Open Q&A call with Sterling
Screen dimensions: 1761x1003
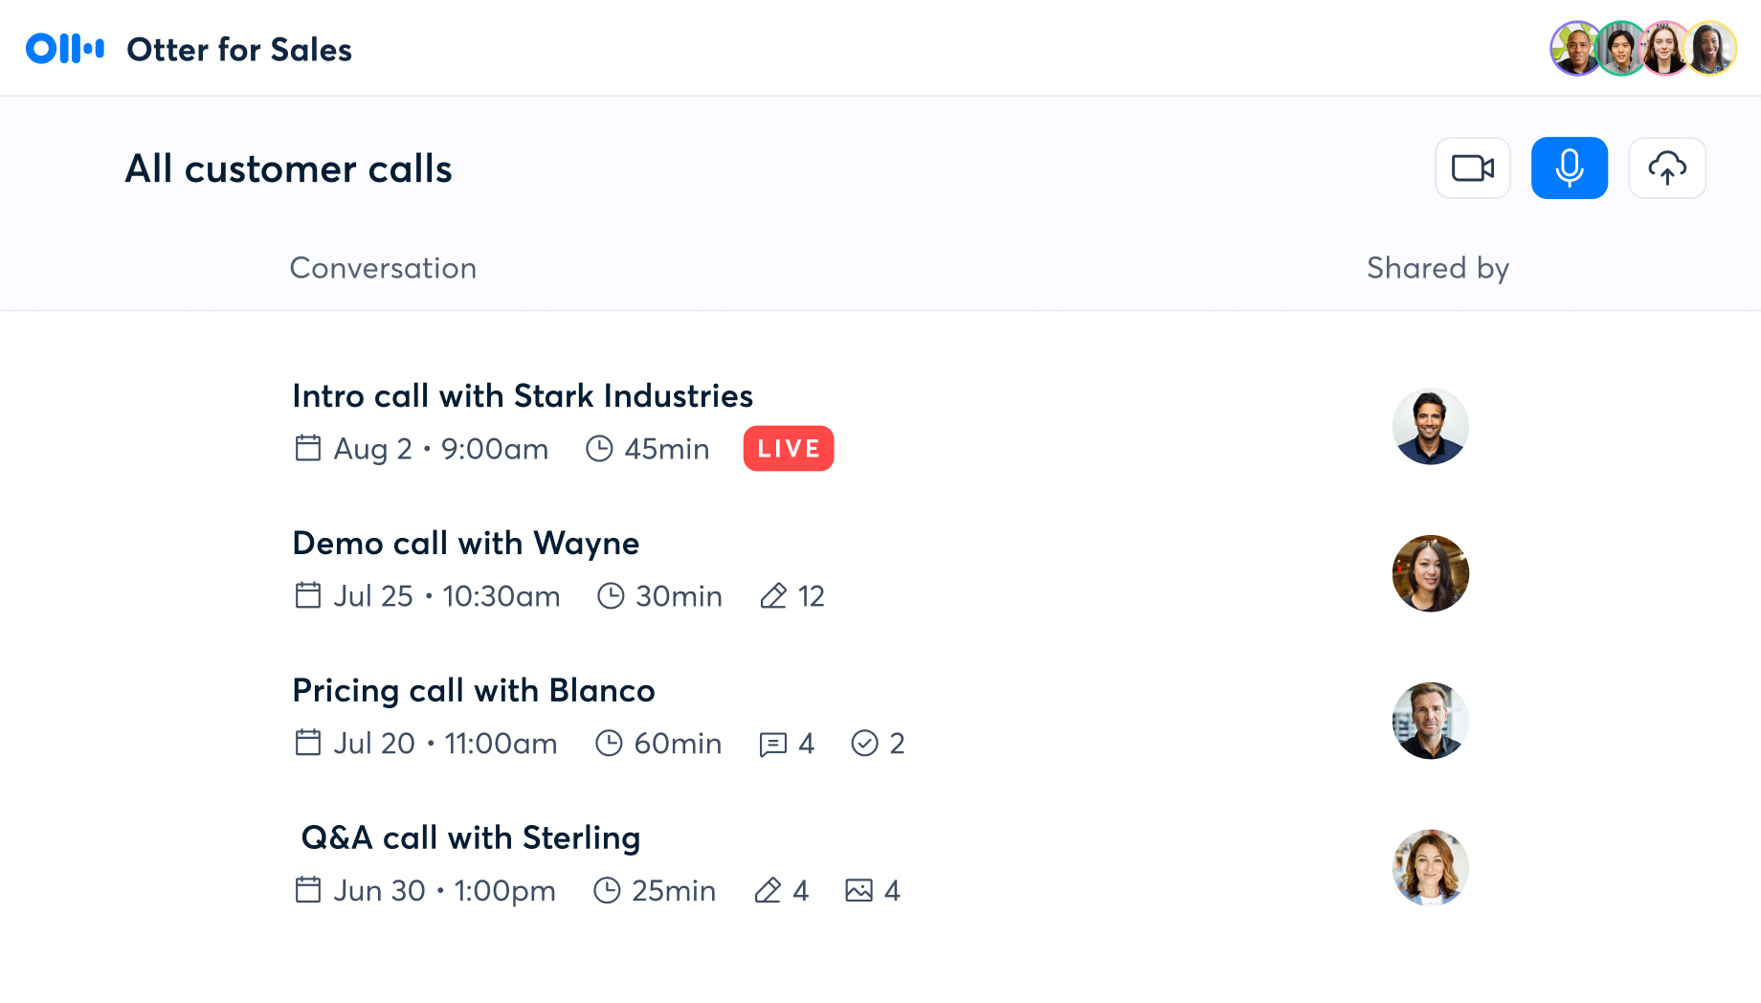click(x=470, y=838)
